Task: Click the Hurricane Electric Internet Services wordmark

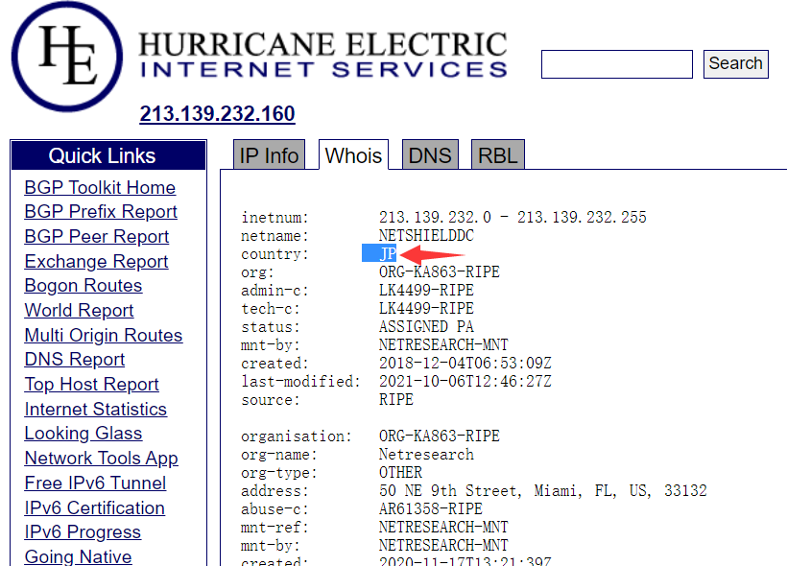Action: click(322, 56)
